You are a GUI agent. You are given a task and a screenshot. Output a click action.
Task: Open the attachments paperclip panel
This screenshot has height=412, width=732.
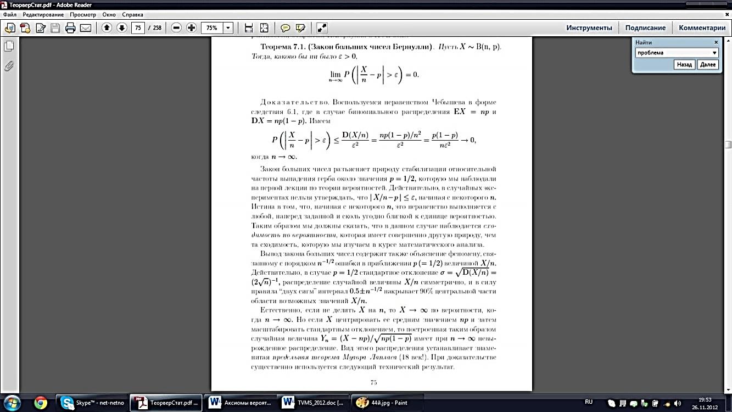(x=9, y=66)
